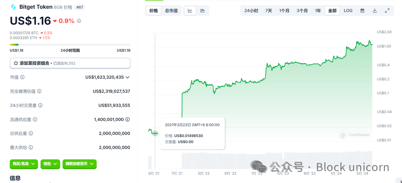Select the 总市值 chart tab

click(x=171, y=11)
